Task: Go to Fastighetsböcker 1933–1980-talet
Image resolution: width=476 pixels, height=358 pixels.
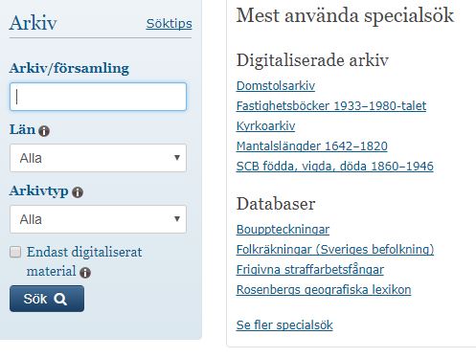Action: (x=331, y=106)
